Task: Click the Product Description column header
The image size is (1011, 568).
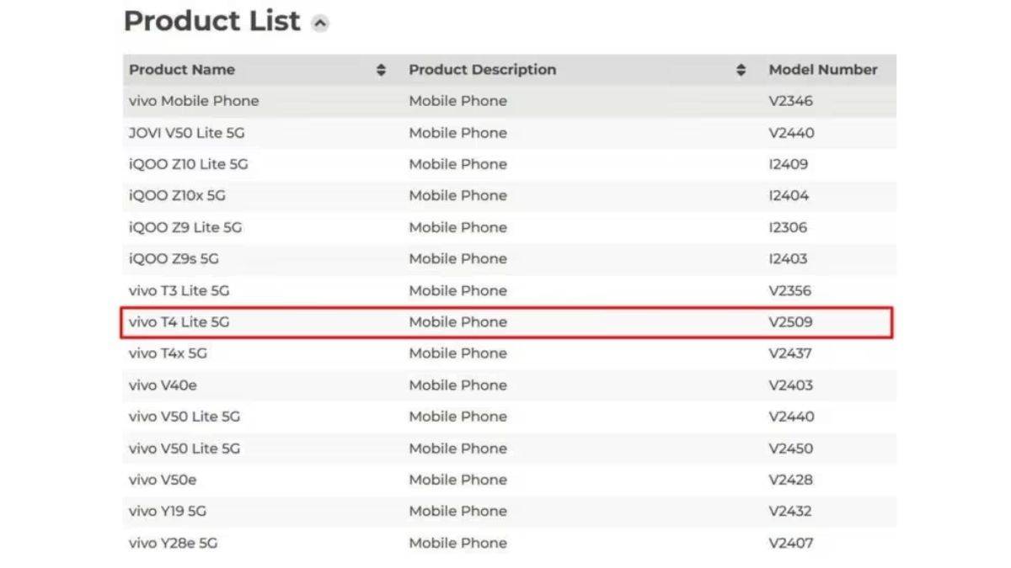Action: [x=483, y=70]
